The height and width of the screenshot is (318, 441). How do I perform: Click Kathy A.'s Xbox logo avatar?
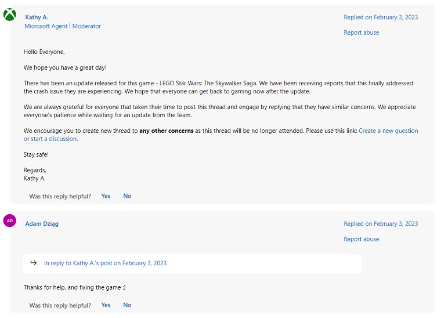(10, 15)
